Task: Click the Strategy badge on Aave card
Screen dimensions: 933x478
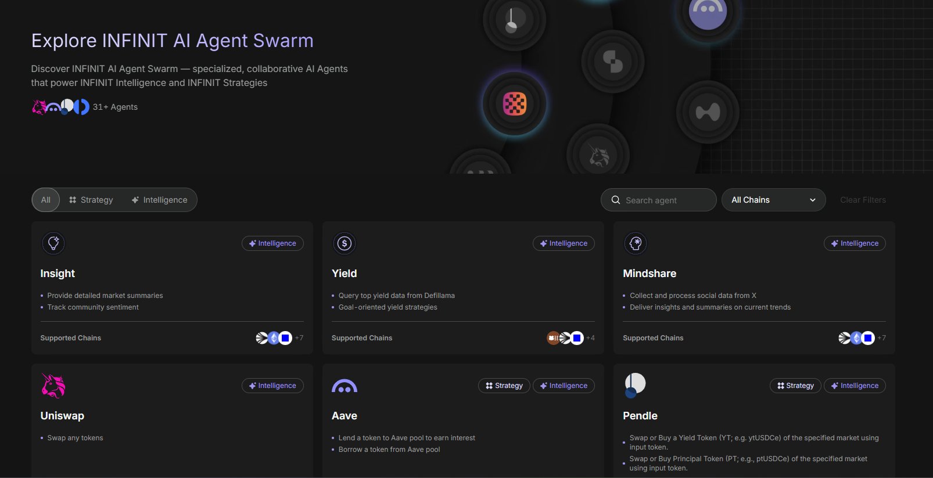Action: pos(504,386)
